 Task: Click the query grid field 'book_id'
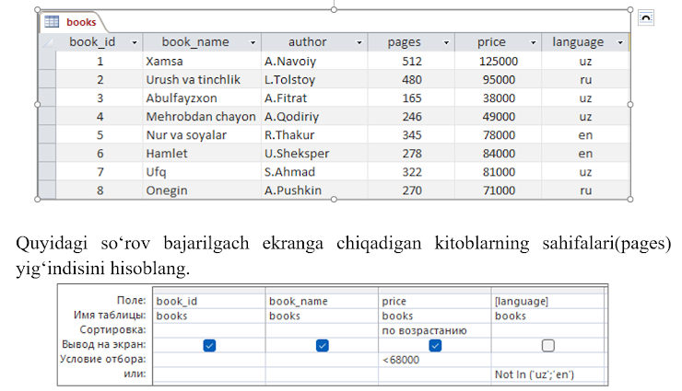click(209, 301)
